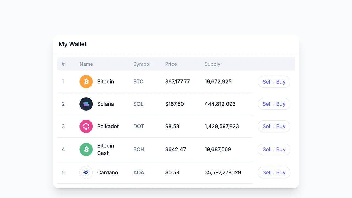
Task: Click the pink Polkadot logo icon
Action: tap(86, 126)
